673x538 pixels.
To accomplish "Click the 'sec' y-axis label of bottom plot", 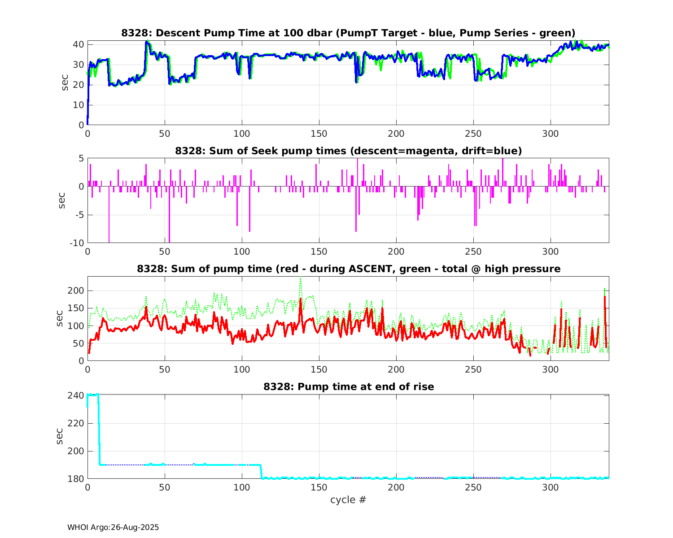I will pos(60,437).
